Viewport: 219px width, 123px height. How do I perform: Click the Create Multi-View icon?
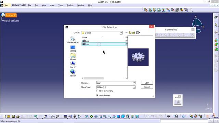tap(118, 116)
